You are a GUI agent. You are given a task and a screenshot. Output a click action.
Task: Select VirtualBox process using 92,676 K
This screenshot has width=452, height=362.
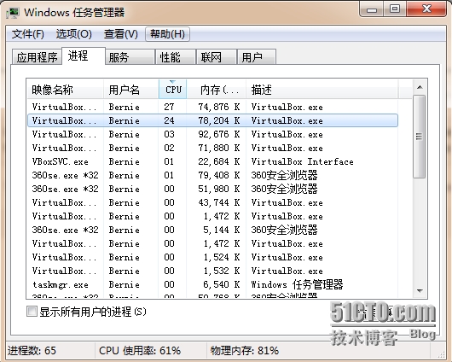[x=212, y=134]
